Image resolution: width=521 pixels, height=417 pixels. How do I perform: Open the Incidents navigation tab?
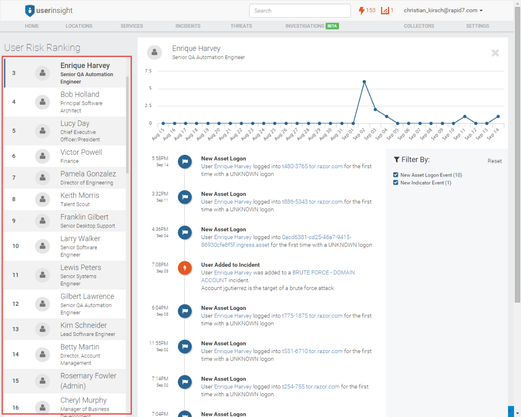pos(188,26)
